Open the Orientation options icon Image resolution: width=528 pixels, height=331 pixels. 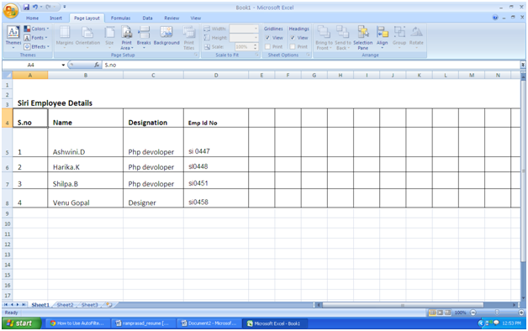pyautogui.click(x=87, y=33)
